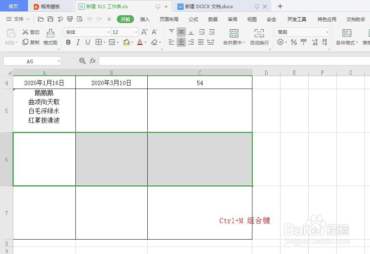Switch to the 插入 ribbon tab
Viewport: 370px width, 254px height.
(x=145, y=19)
